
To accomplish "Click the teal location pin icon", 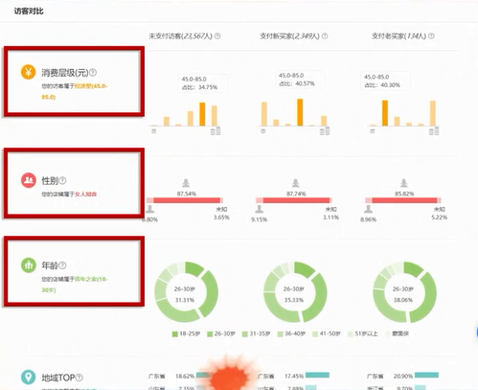I will (29, 378).
